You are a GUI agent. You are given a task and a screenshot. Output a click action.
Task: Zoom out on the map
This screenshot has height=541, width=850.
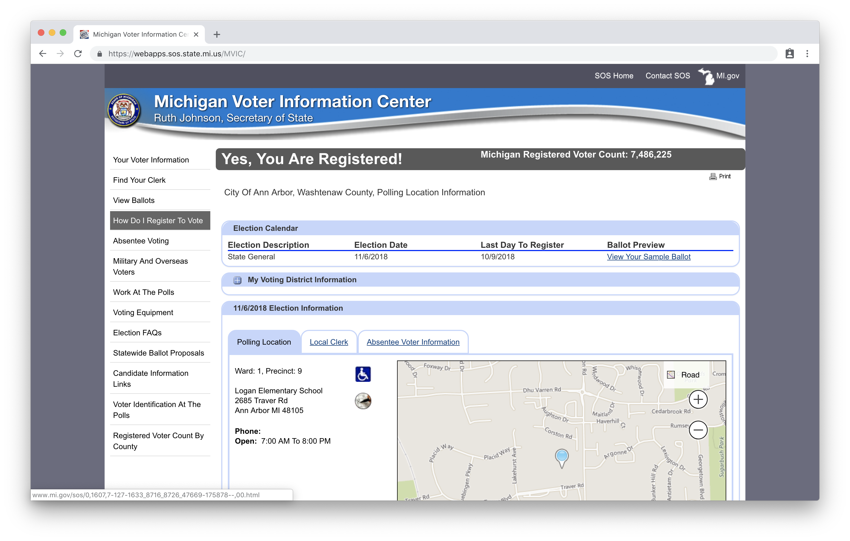[698, 430]
